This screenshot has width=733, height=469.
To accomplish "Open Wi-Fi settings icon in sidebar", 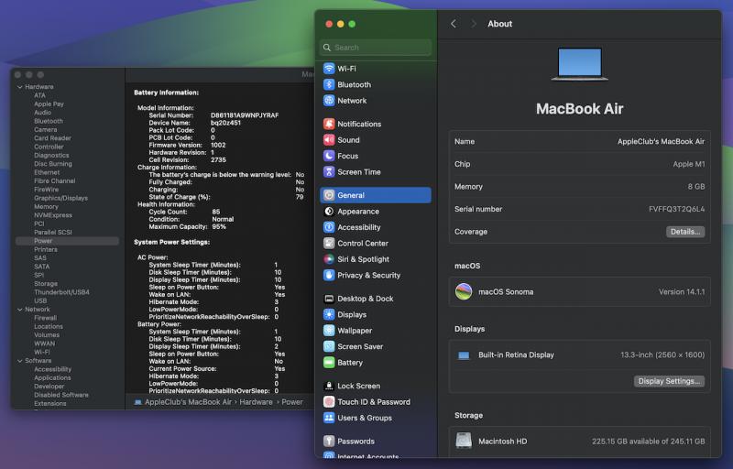I will (329, 68).
